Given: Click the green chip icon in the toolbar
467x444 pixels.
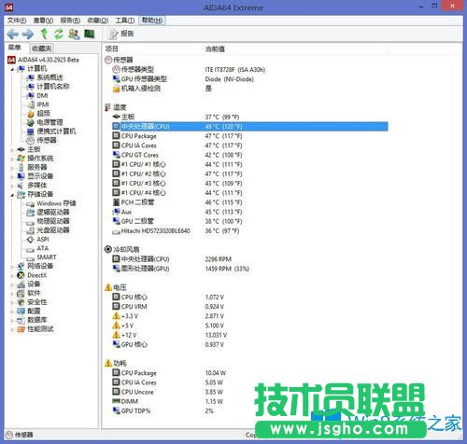Looking at the screenshot, I should 90,34.
